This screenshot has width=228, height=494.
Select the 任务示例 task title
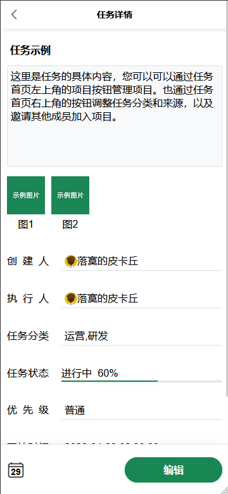coord(30,50)
